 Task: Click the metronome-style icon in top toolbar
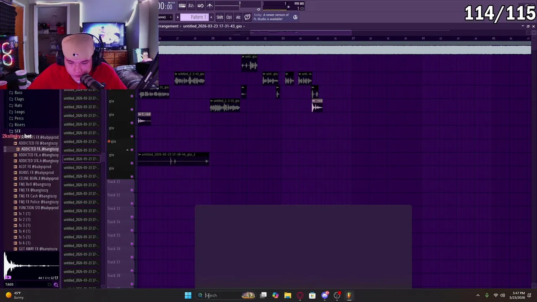pos(210,5)
